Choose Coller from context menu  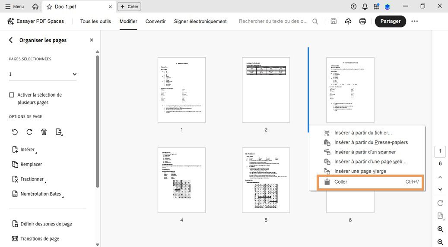click(369, 182)
